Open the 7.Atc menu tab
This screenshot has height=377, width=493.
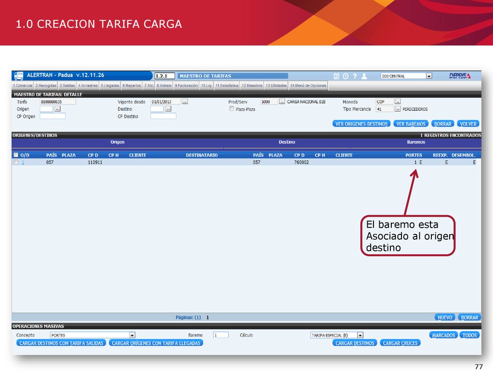tap(149, 85)
